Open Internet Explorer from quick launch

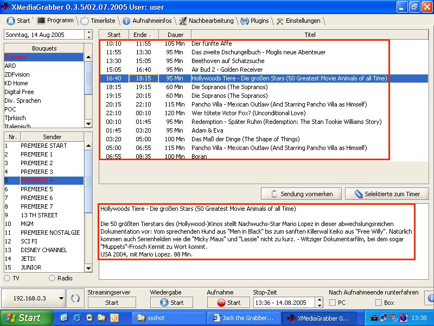[76, 318]
